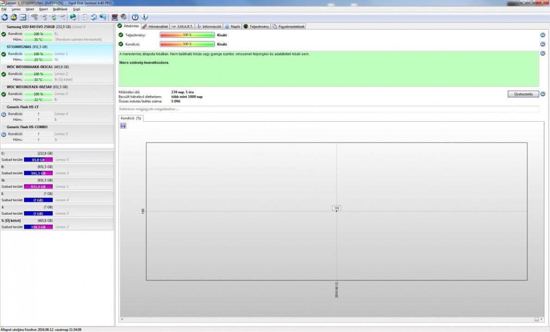
Task: Switch to the S.M.A.R.T. tab
Action: pyautogui.click(x=182, y=27)
